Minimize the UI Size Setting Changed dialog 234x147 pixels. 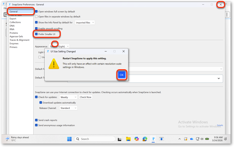pos(106,51)
